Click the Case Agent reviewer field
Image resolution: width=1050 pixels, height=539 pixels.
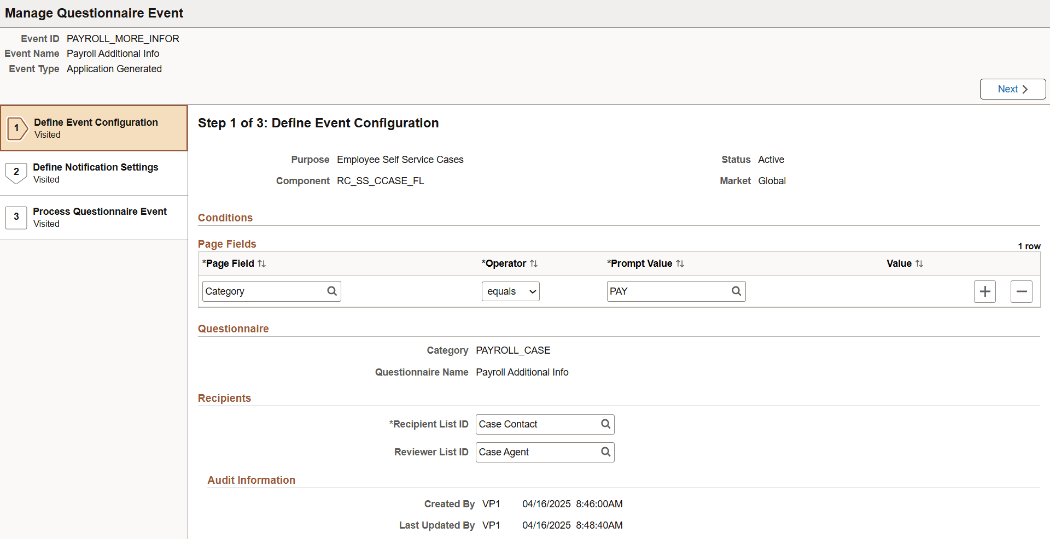click(x=533, y=452)
